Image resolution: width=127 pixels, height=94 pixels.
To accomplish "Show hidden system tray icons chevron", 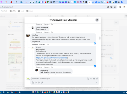I will [124, 92].
